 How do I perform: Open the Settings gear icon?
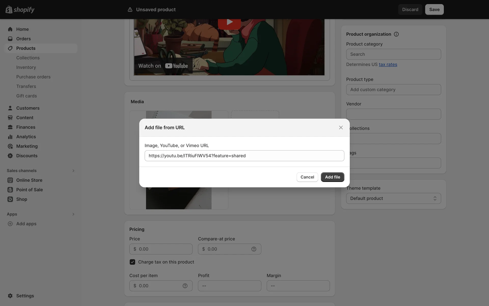pyautogui.click(x=10, y=296)
